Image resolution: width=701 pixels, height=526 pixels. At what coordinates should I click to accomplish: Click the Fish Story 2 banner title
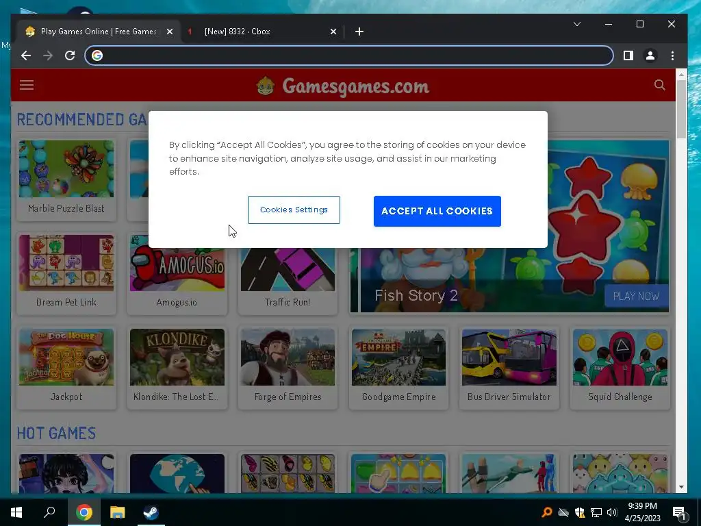tap(416, 296)
